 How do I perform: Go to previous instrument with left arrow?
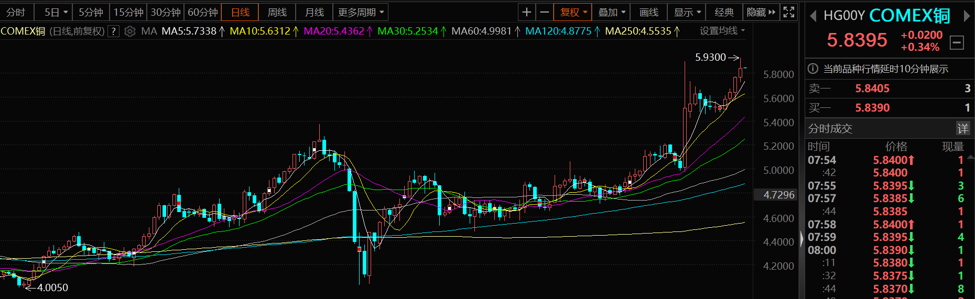tap(813, 16)
